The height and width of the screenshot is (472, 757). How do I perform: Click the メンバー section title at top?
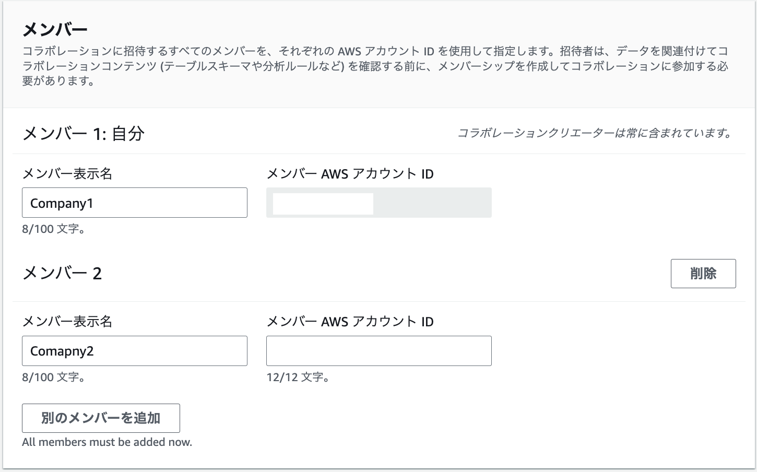click(x=55, y=30)
